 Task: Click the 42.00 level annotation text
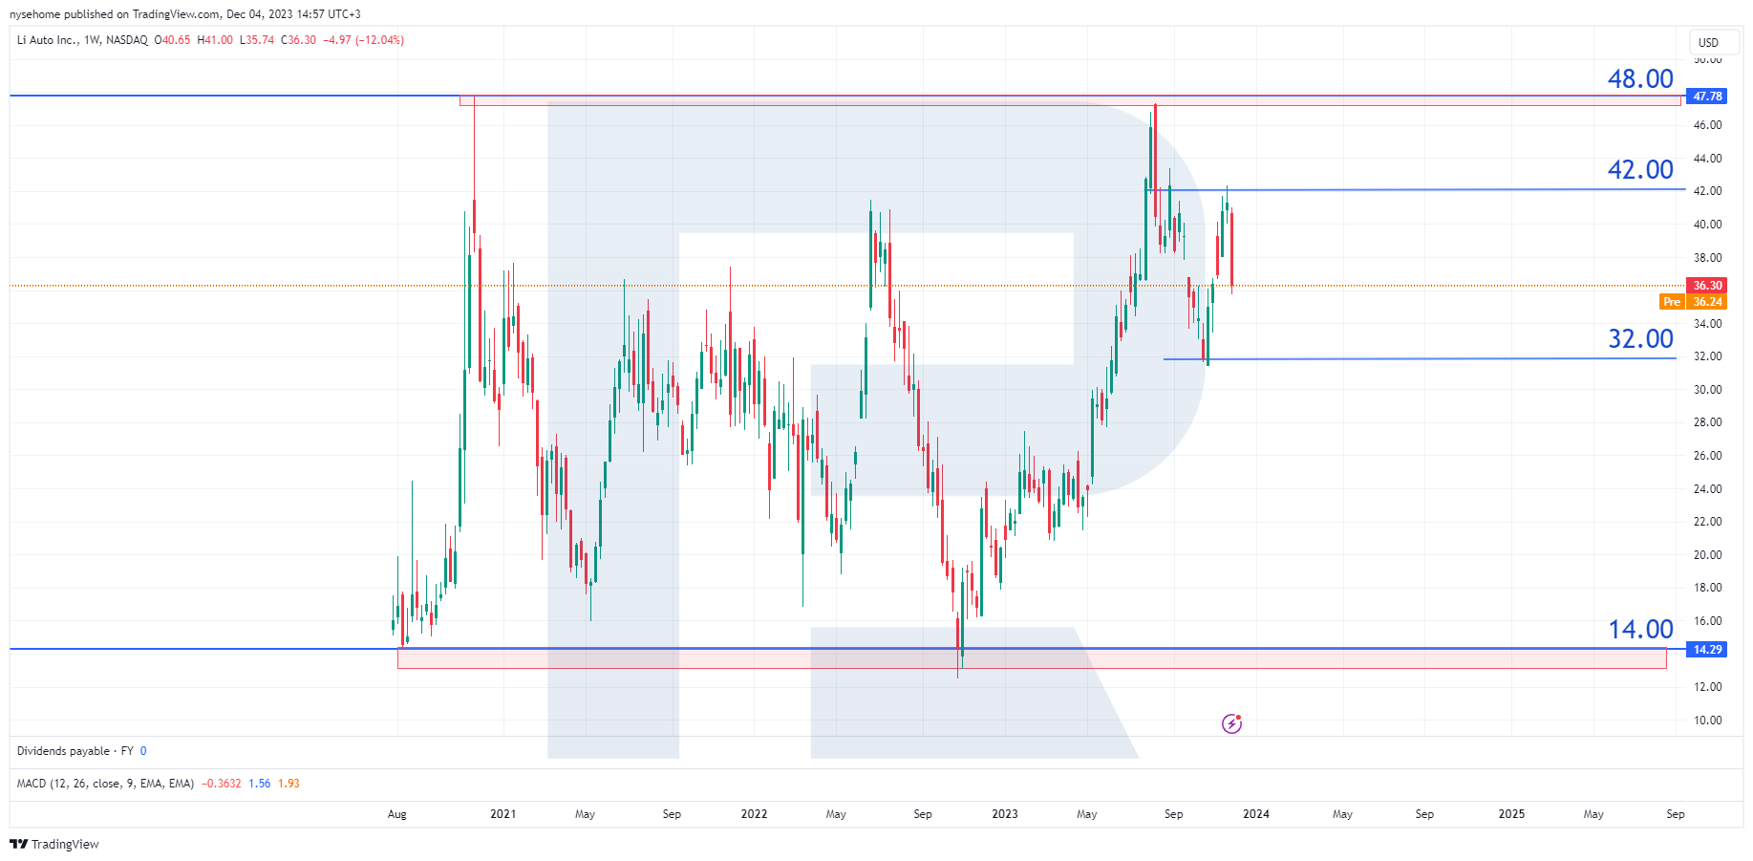1640,170
